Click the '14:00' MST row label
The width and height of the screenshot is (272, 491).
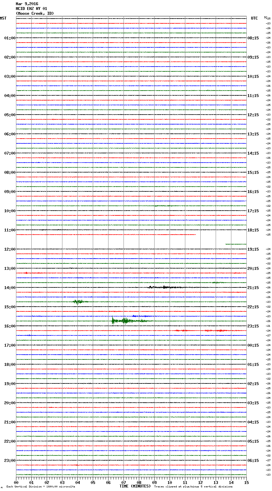tap(10, 288)
